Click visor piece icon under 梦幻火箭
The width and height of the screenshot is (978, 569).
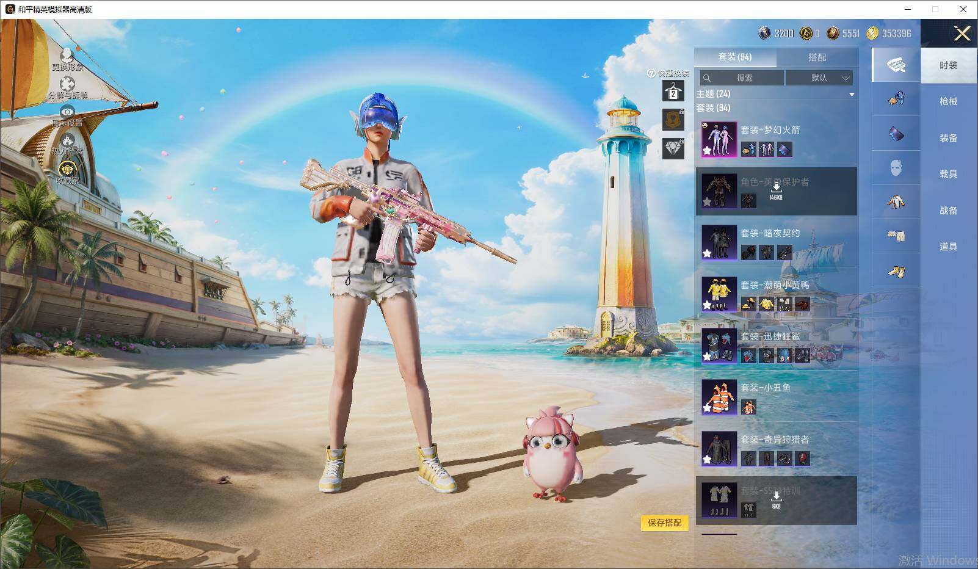click(785, 149)
